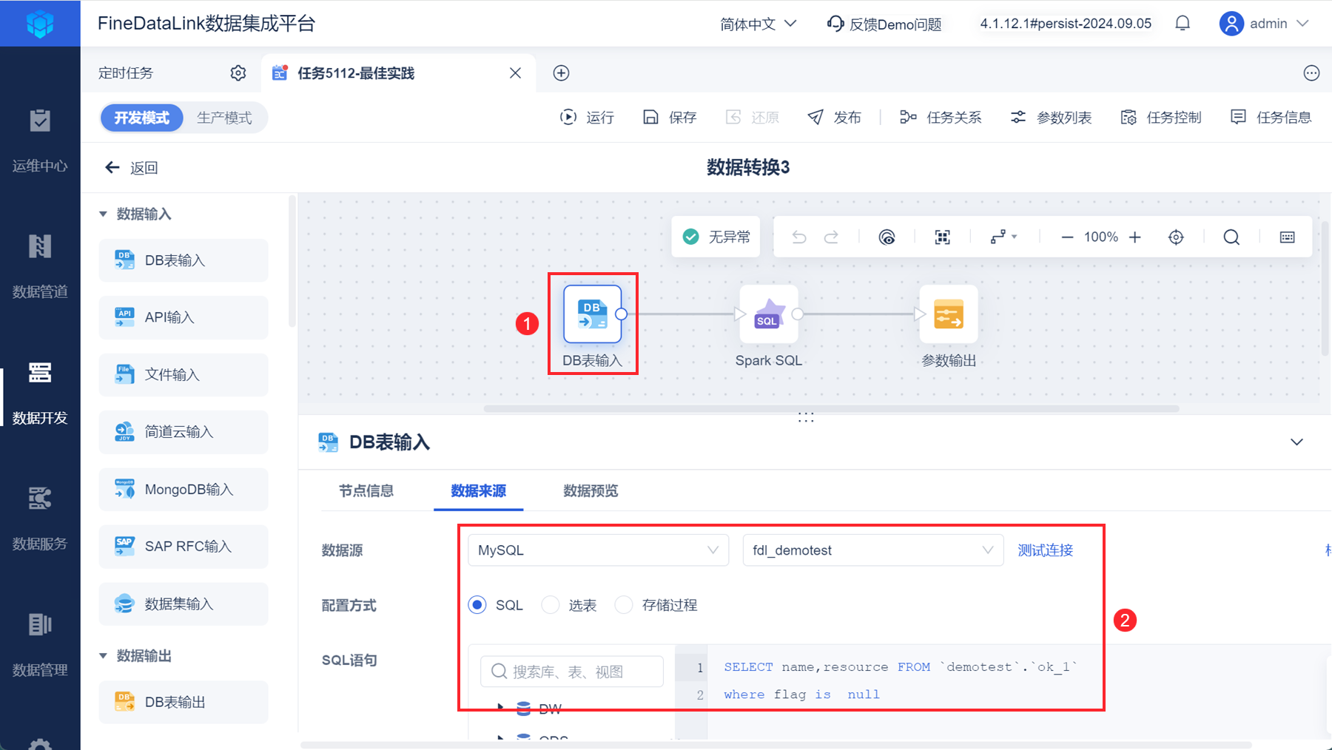
Task: Open the connector line style dropdown
Action: pos(1004,237)
